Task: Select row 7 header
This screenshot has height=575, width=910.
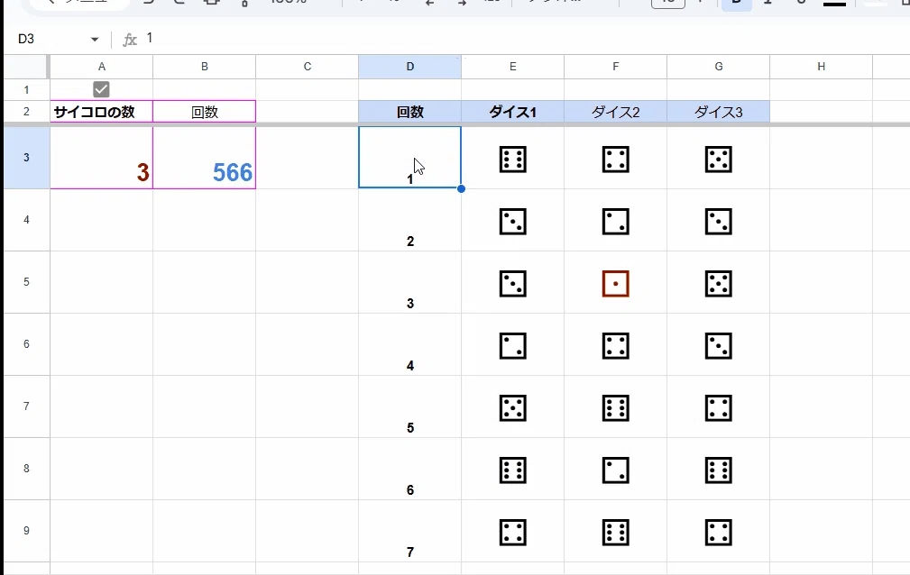Action: pyautogui.click(x=26, y=406)
